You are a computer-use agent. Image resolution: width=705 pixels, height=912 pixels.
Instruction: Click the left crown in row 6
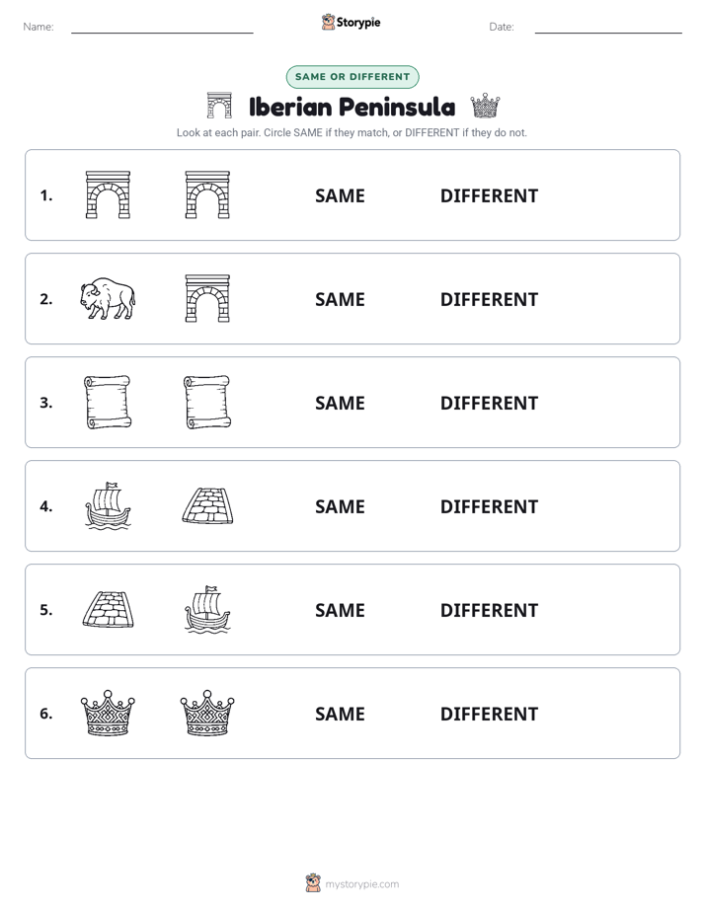pyautogui.click(x=108, y=713)
